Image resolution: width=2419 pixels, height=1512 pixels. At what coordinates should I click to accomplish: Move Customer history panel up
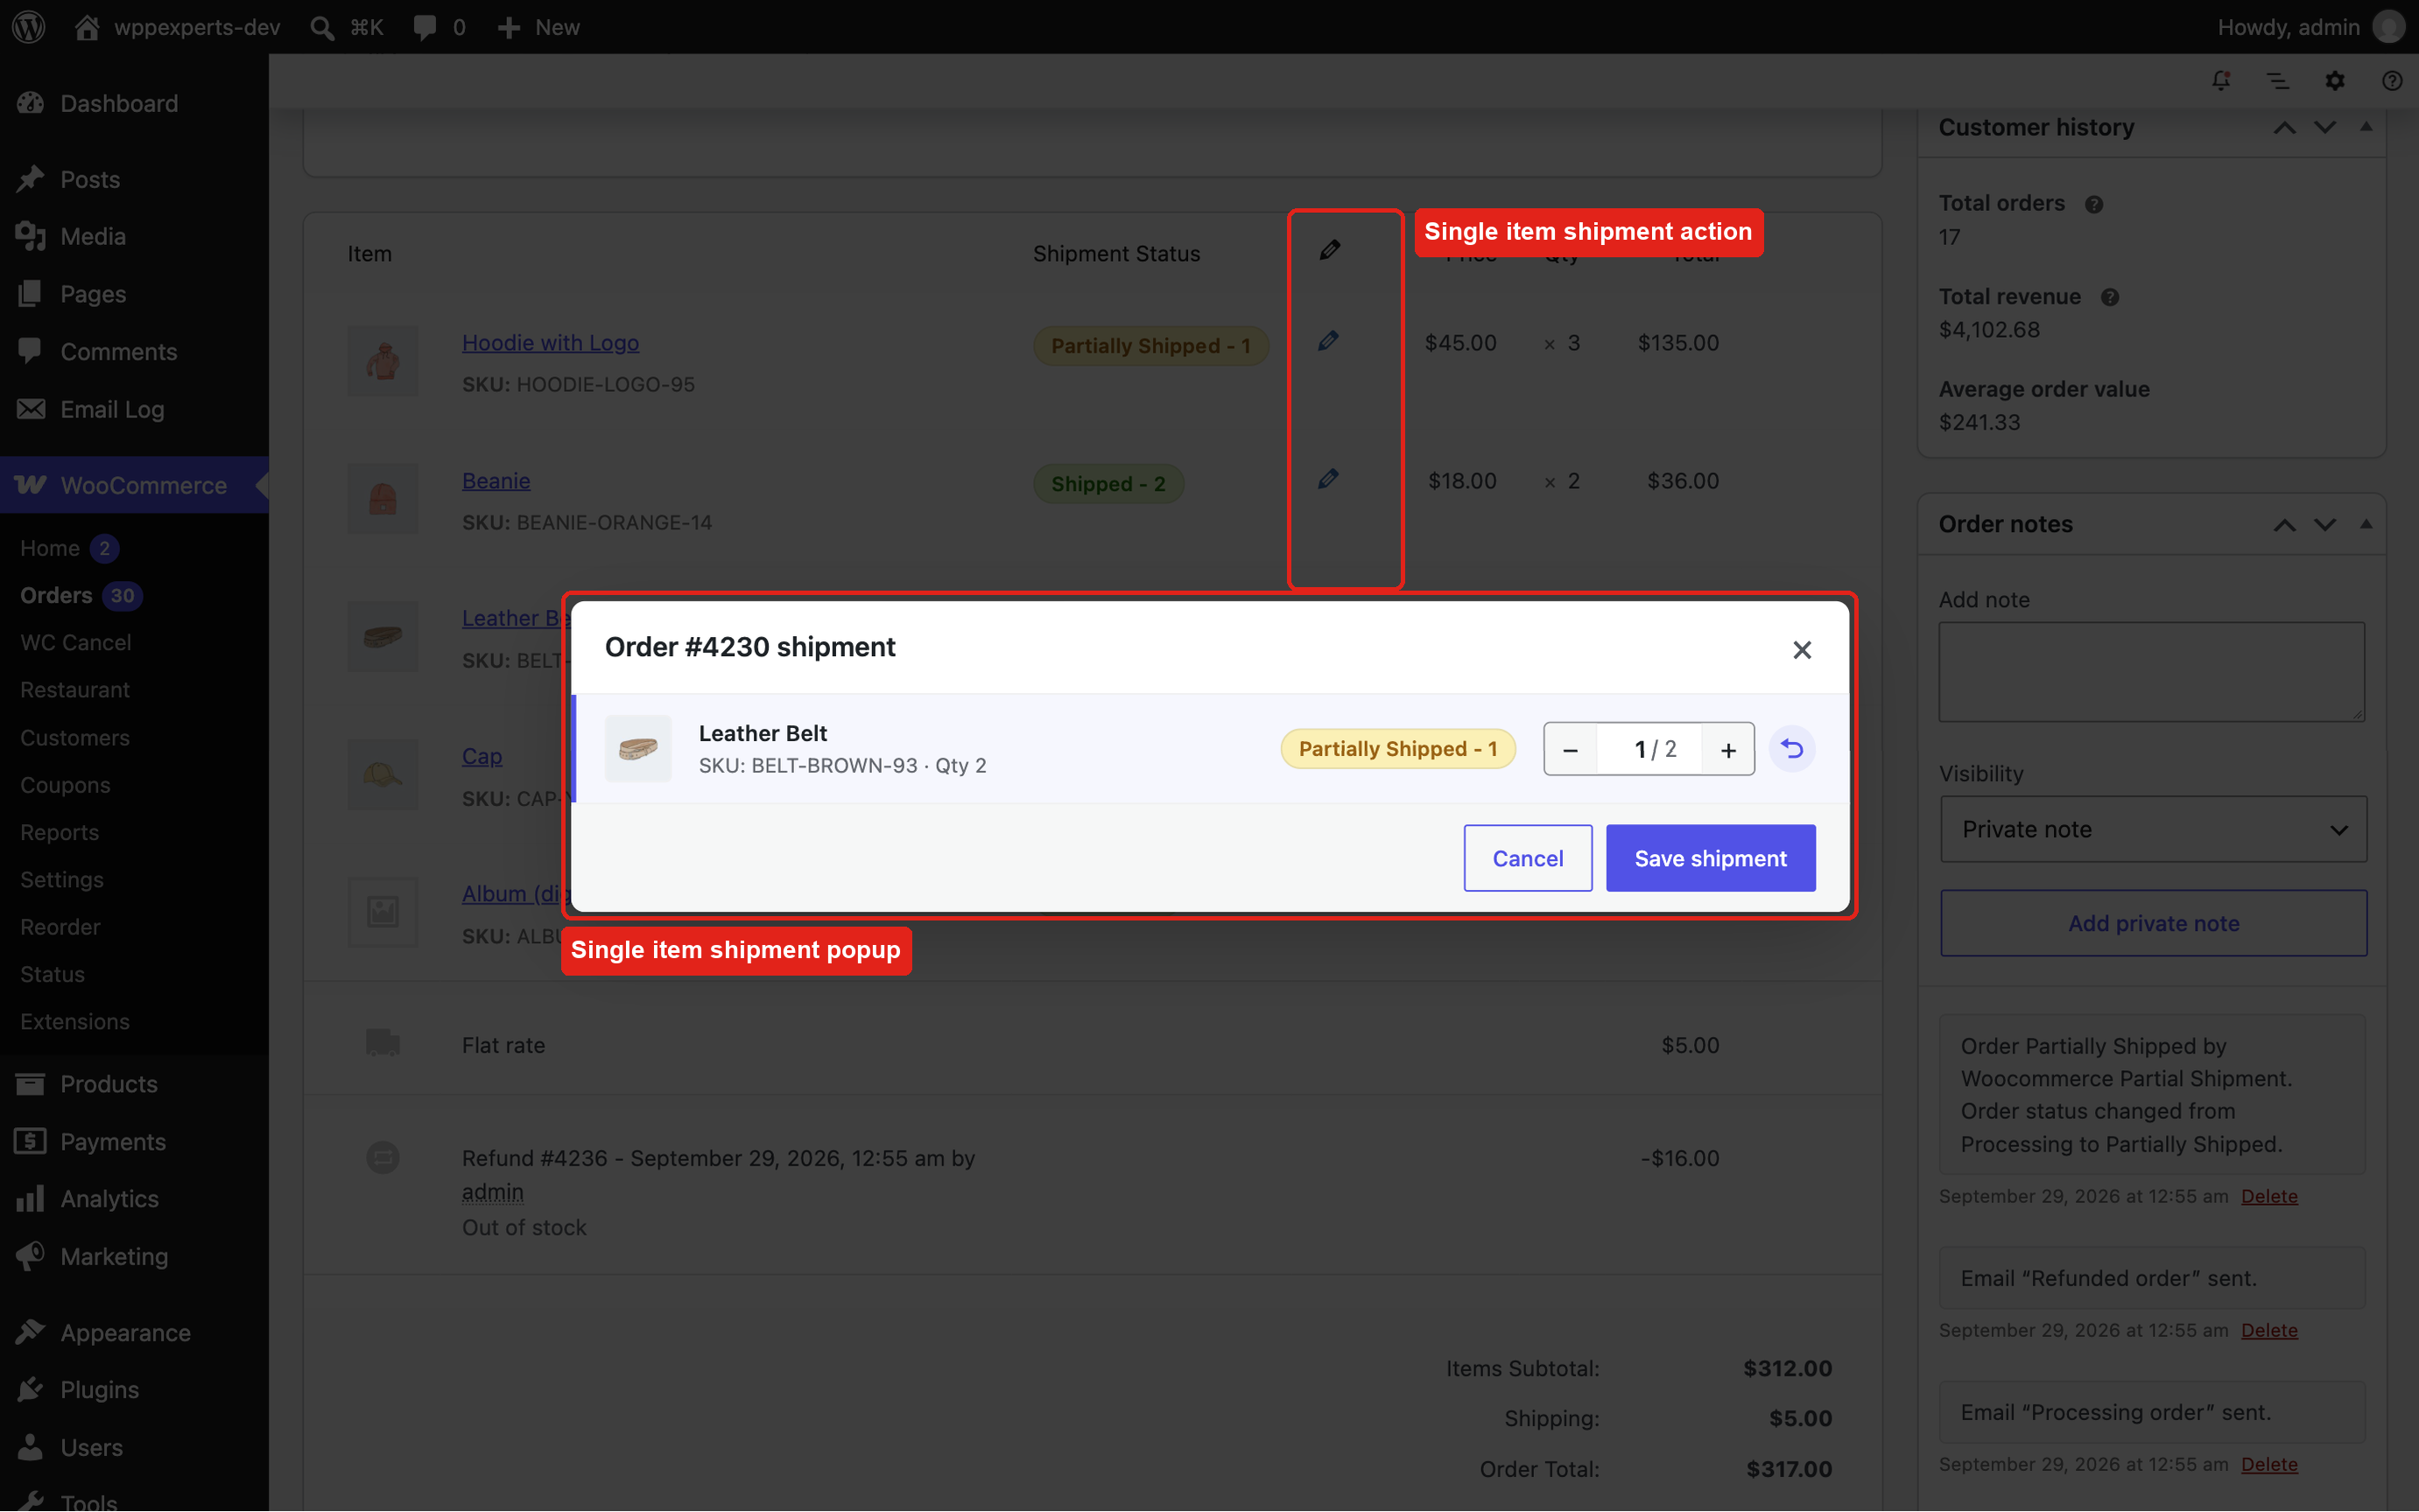(2284, 127)
